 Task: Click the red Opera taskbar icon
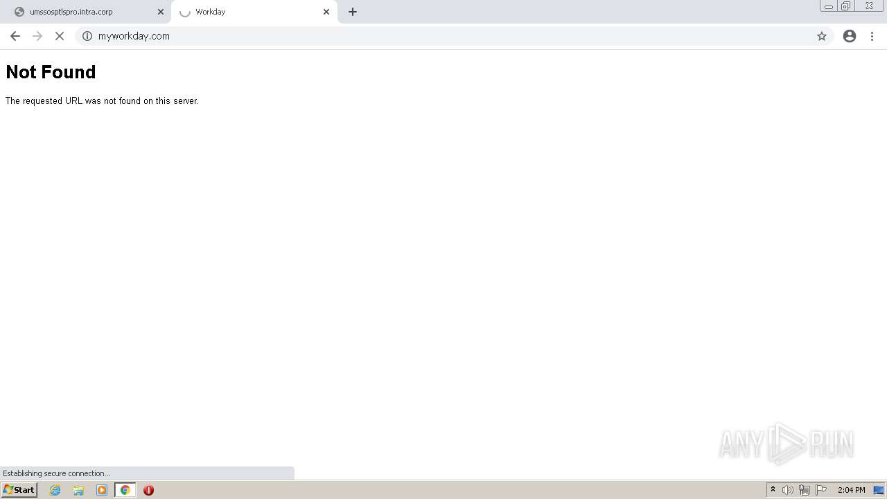pyautogui.click(x=148, y=490)
